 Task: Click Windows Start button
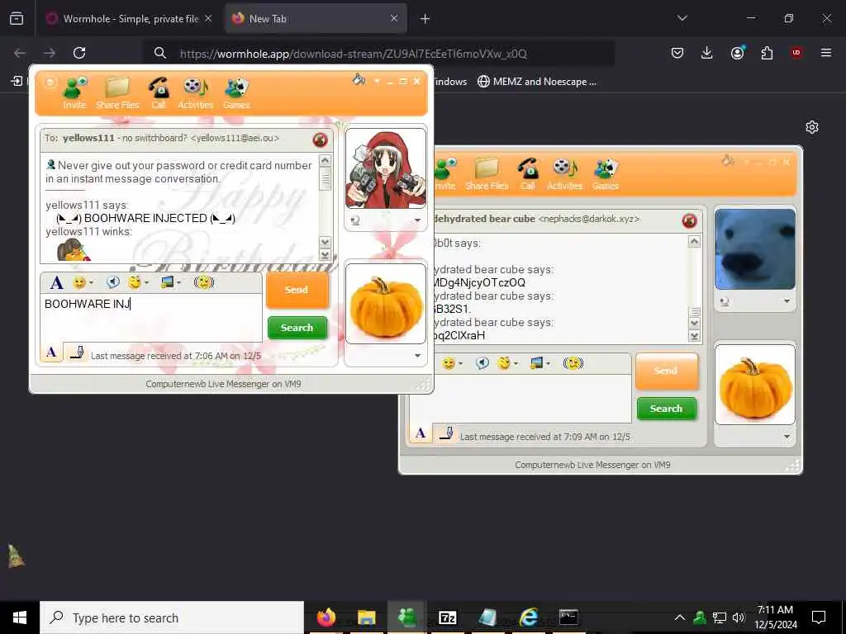pyautogui.click(x=20, y=617)
